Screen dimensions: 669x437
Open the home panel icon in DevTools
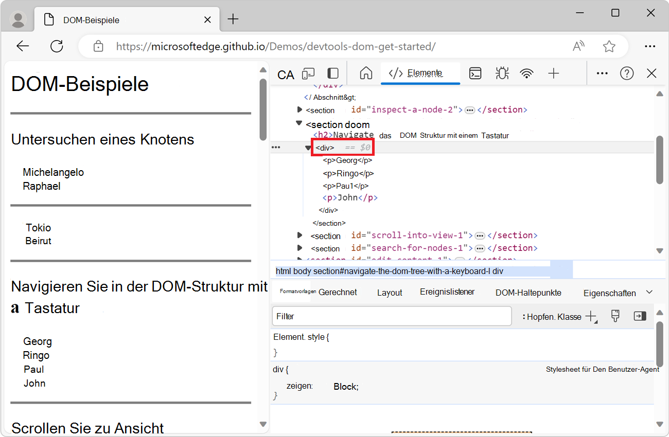(x=365, y=73)
